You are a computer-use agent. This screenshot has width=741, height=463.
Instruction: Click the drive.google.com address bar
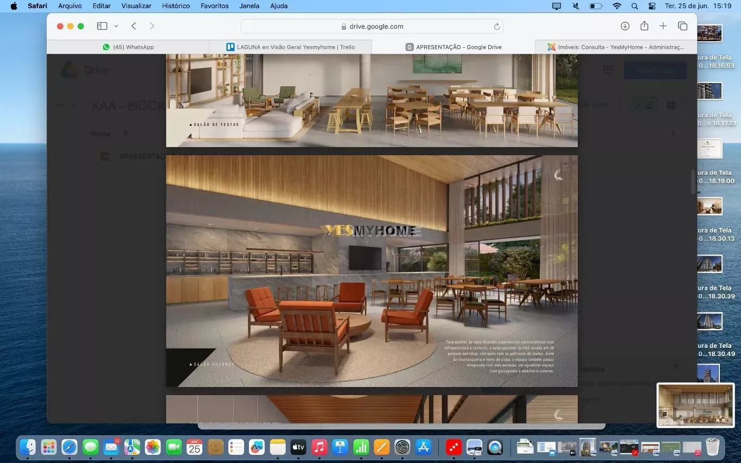tap(372, 27)
